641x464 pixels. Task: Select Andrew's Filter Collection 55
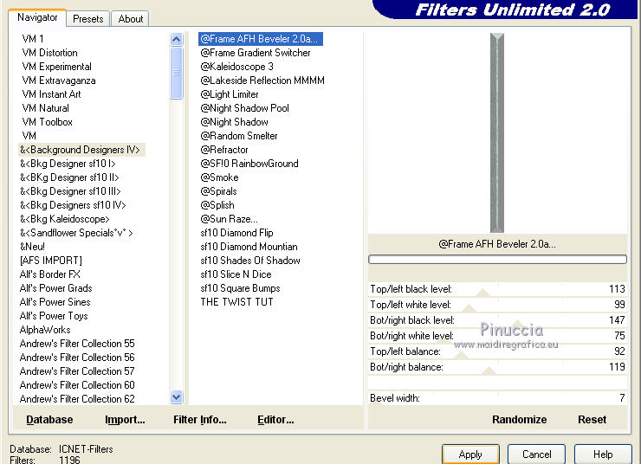click(77, 345)
